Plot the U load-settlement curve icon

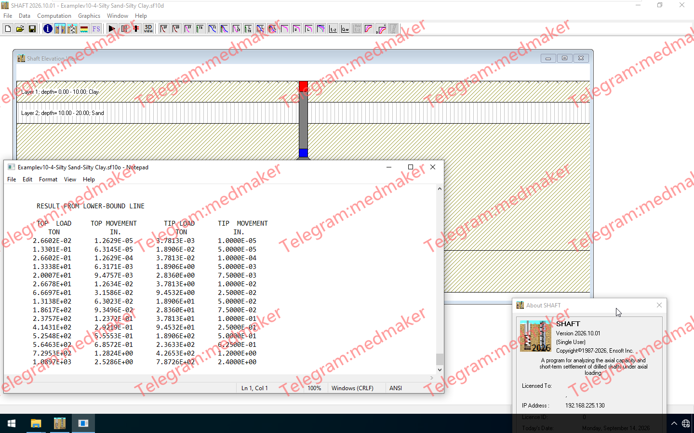point(296,29)
